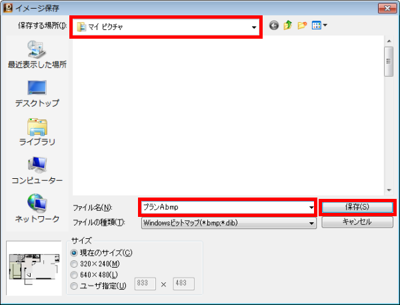Open ネットワーク in places bar
This screenshot has width=400, height=305.
pos(37,209)
